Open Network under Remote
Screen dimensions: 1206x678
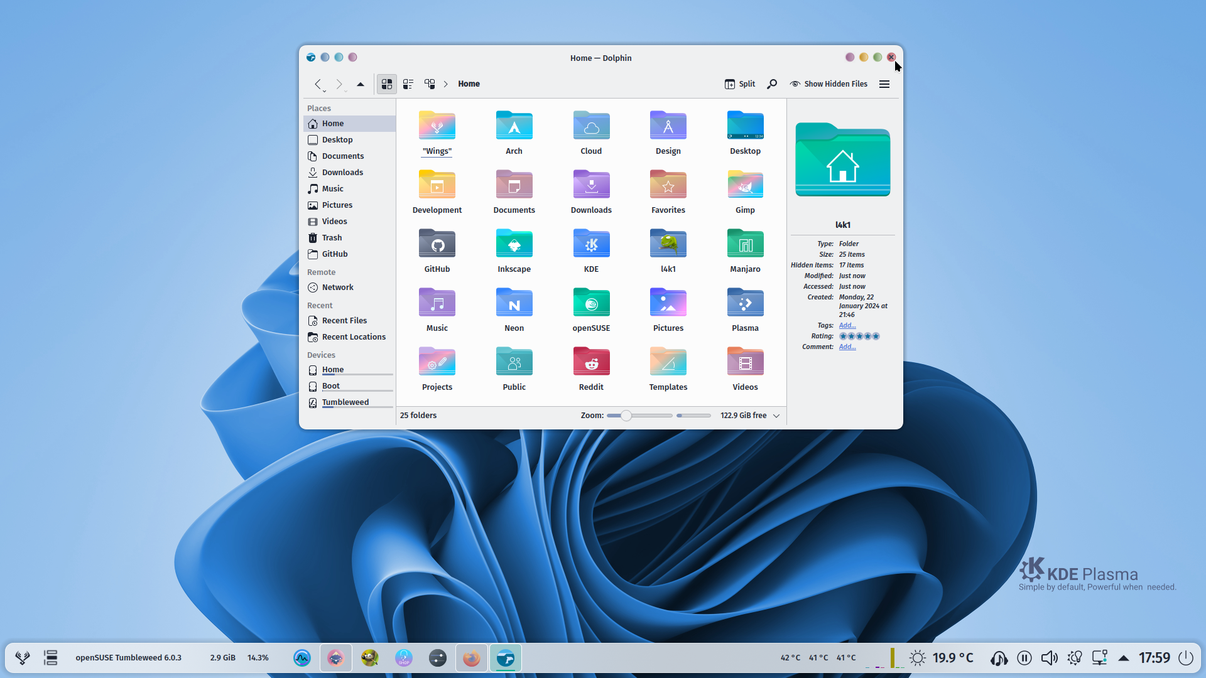[x=349, y=288]
